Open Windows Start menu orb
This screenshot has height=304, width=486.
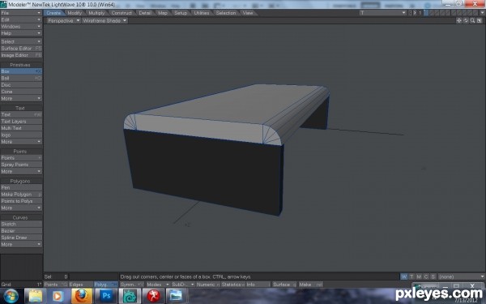pos(11,296)
